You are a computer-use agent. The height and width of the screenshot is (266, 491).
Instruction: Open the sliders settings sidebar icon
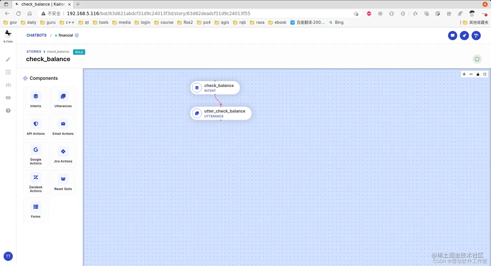(x=8, y=85)
